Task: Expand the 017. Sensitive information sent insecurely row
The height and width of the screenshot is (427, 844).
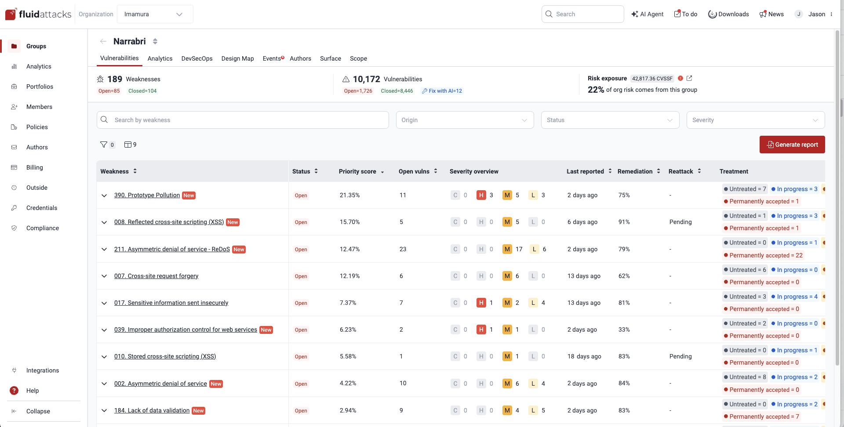Action: pos(104,303)
